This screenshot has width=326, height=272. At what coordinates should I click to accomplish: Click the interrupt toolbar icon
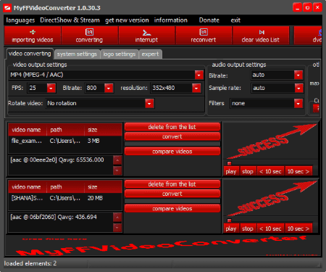pos(146,32)
